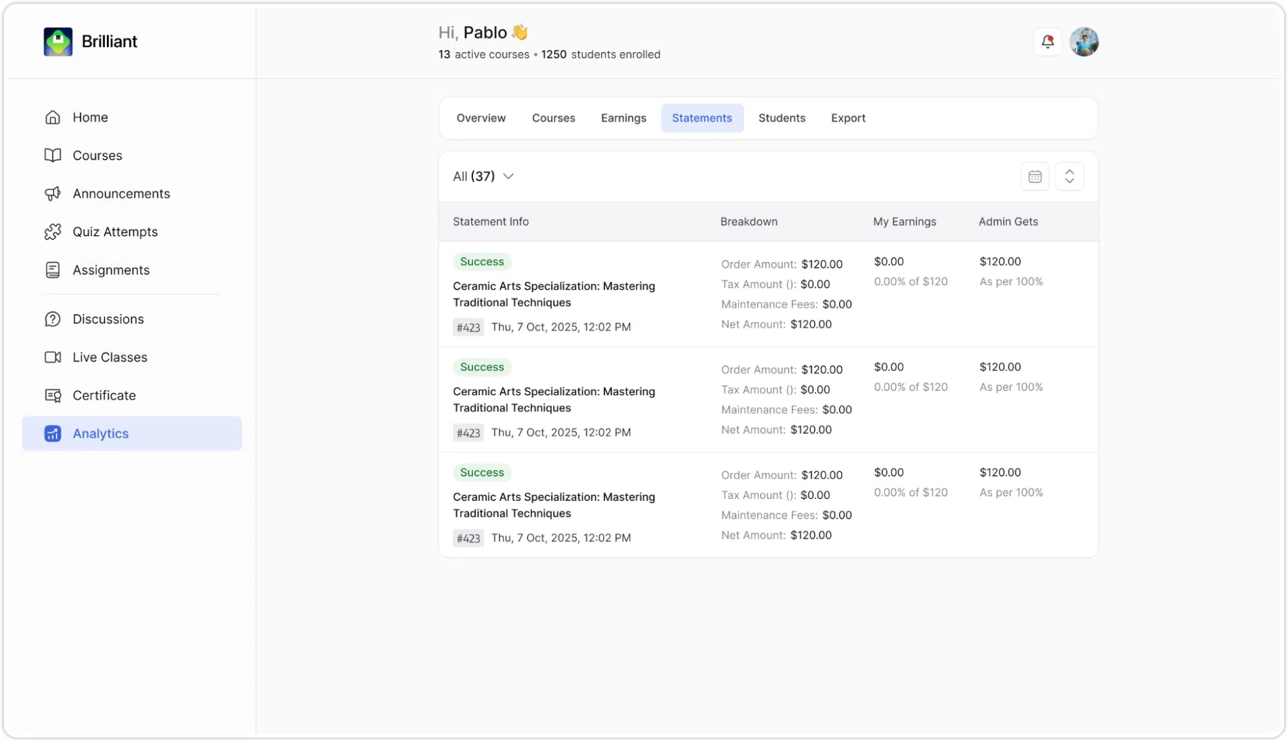Click the #423 tag in third statement
This screenshot has width=1288, height=741.
(468, 539)
